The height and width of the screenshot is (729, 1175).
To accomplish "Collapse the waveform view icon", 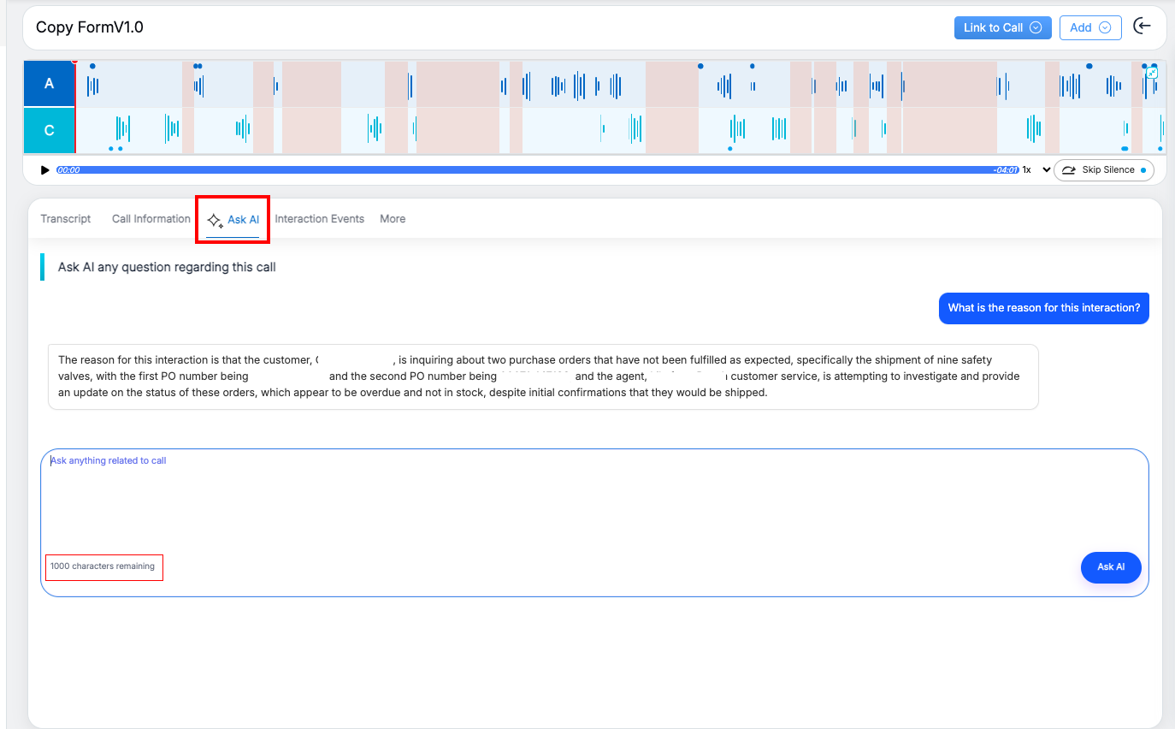I will (x=1152, y=73).
